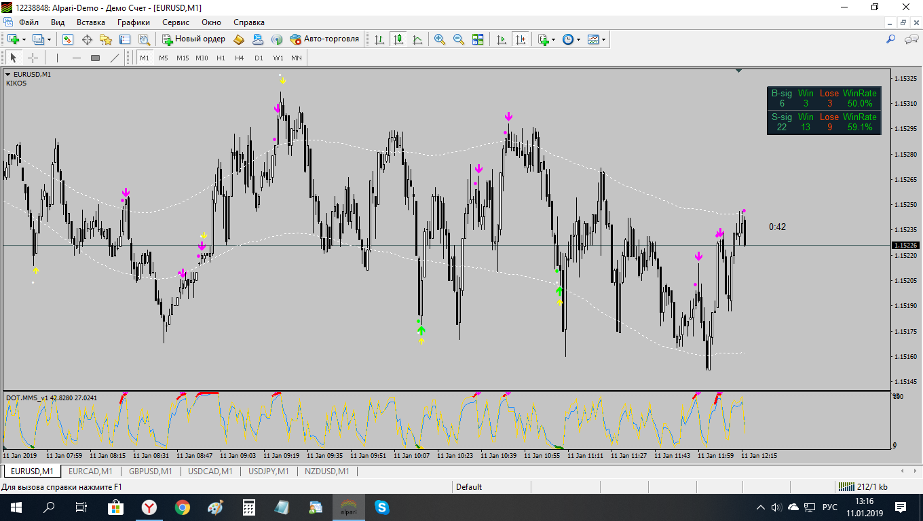923x521 pixels.
Task: Click the zoom out magnifier icon
Action: pyautogui.click(x=459, y=39)
